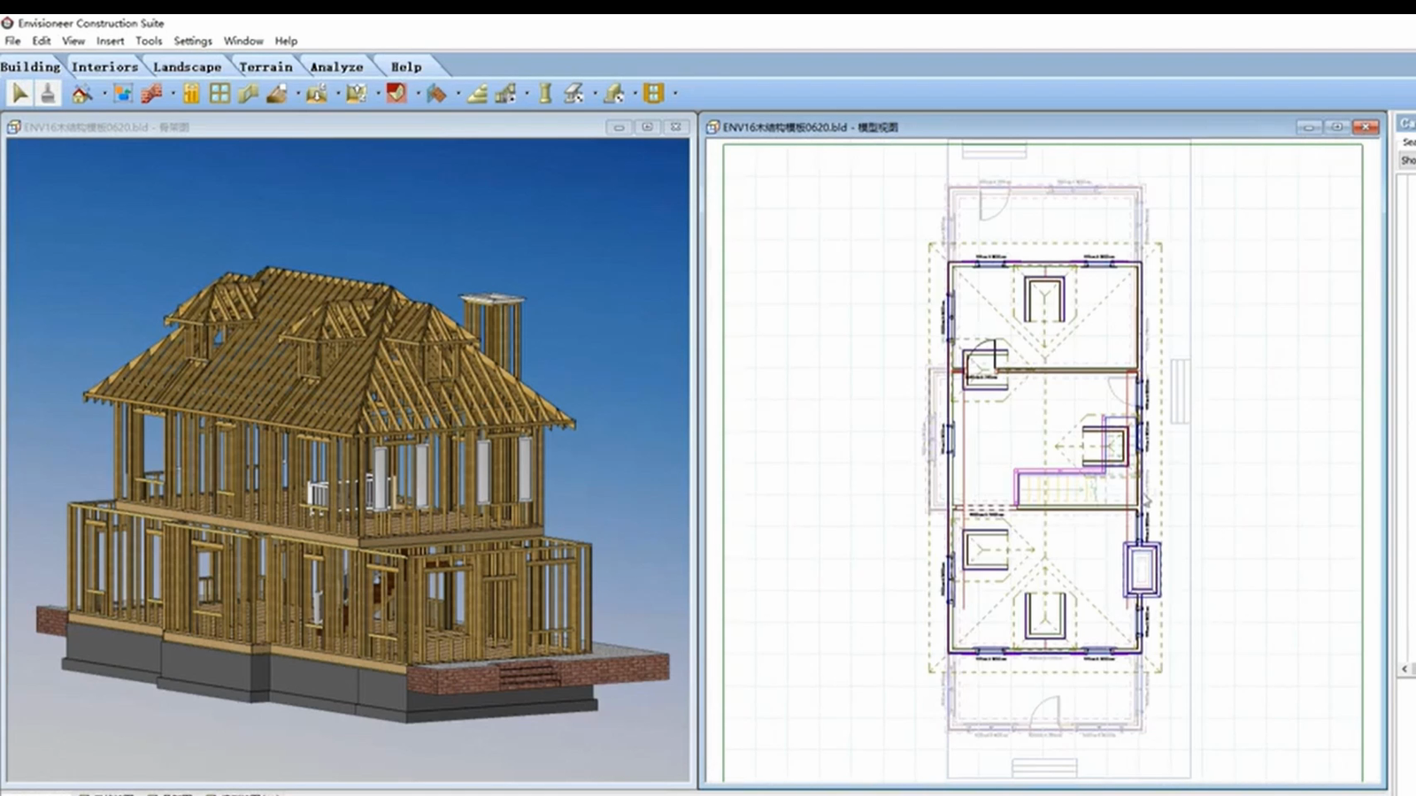Click the wall opening tool
Image resolution: width=1416 pixels, height=796 pixels.
(x=248, y=93)
